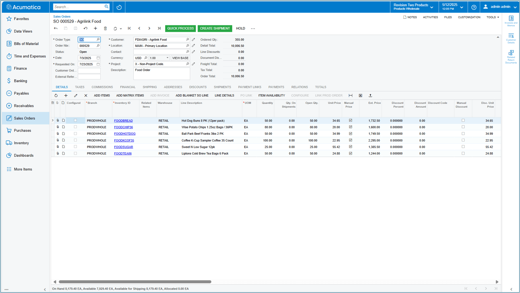Collapse the left navigation menu
This screenshot has width=520, height=293.
click(45, 289)
